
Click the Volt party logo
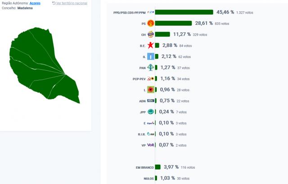pos(151,145)
